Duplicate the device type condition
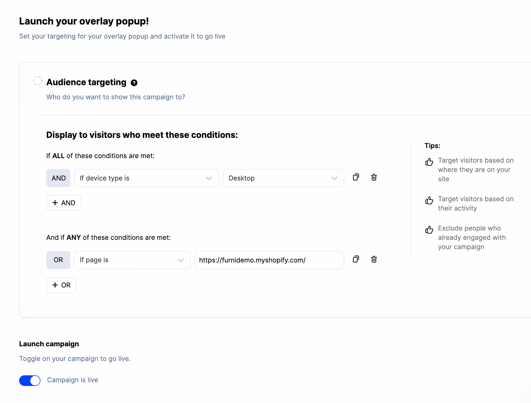This screenshot has height=403, width=531. point(356,177)
